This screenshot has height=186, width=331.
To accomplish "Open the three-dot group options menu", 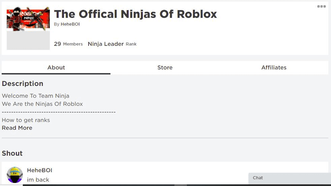I will point(321,6).
